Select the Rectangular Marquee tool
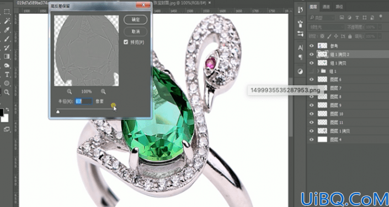The height and width of the screenshot is (207, 389). (x=7, y=12)
